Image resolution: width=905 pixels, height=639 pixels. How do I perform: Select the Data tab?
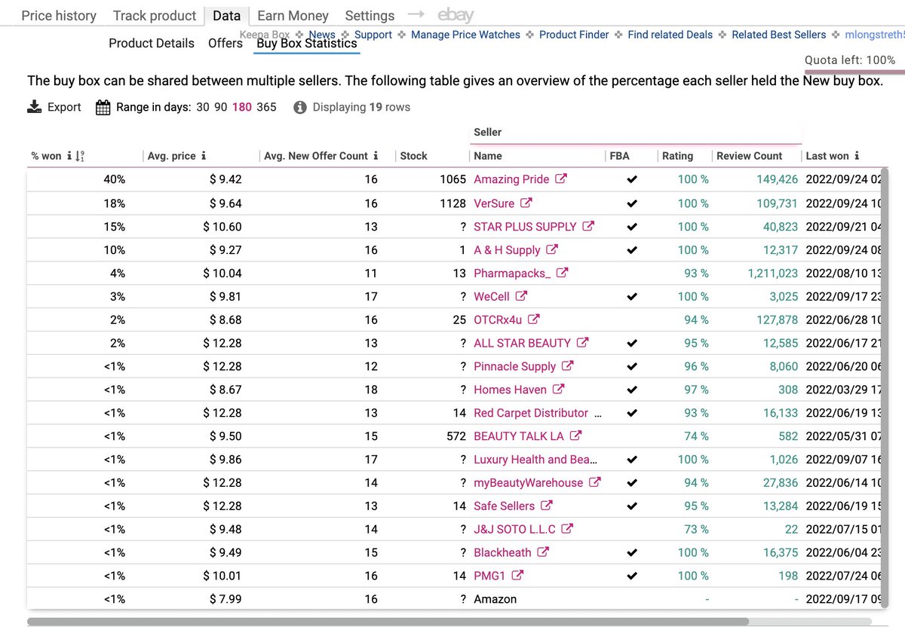(227, 15)
